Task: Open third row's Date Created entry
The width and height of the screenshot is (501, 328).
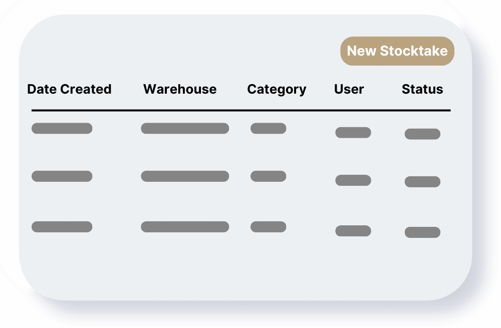Action: point(62,227)
